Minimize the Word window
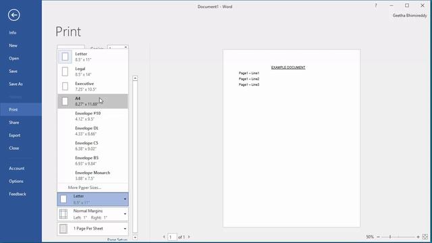 pyautogui.click(x=391, y=5)
